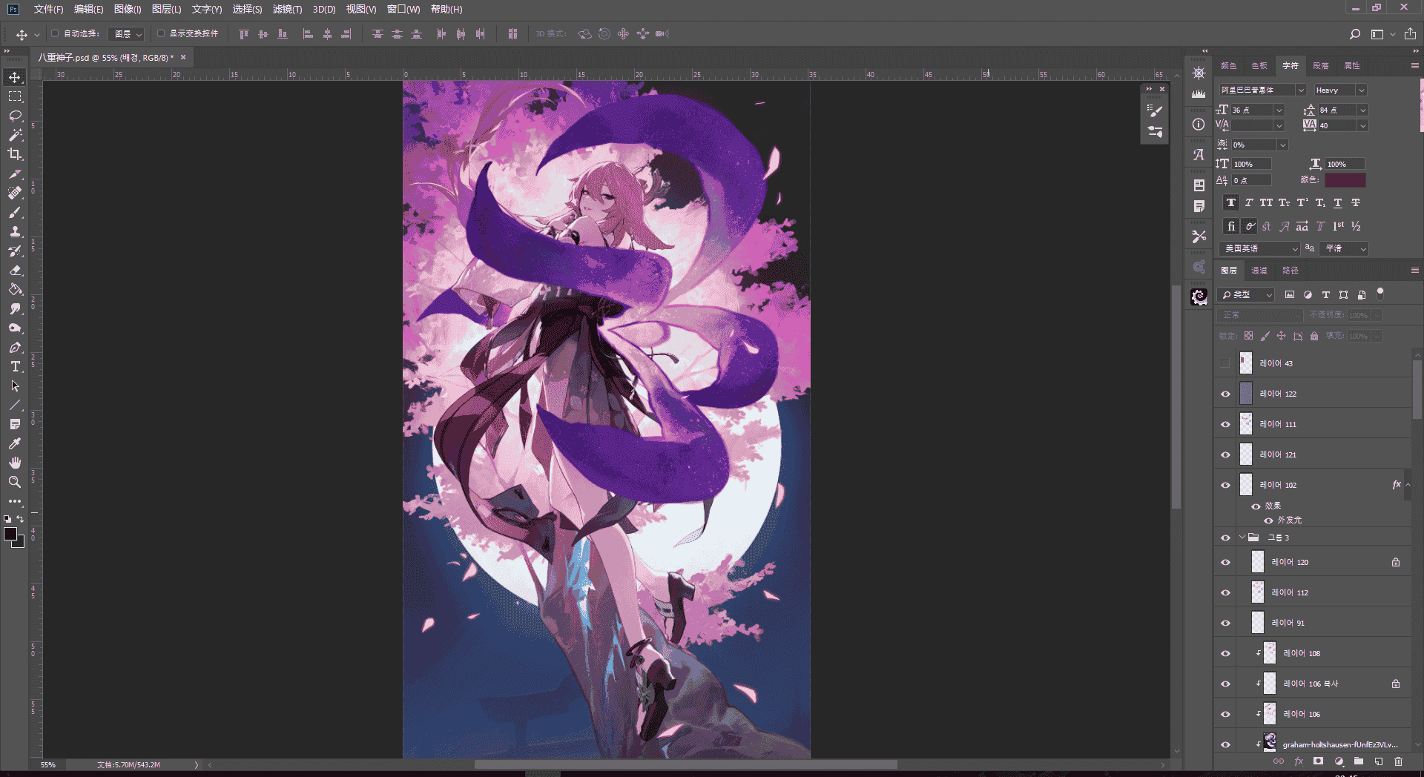
Task: Click the text color swatch
Action: [x=1345, y=180]
